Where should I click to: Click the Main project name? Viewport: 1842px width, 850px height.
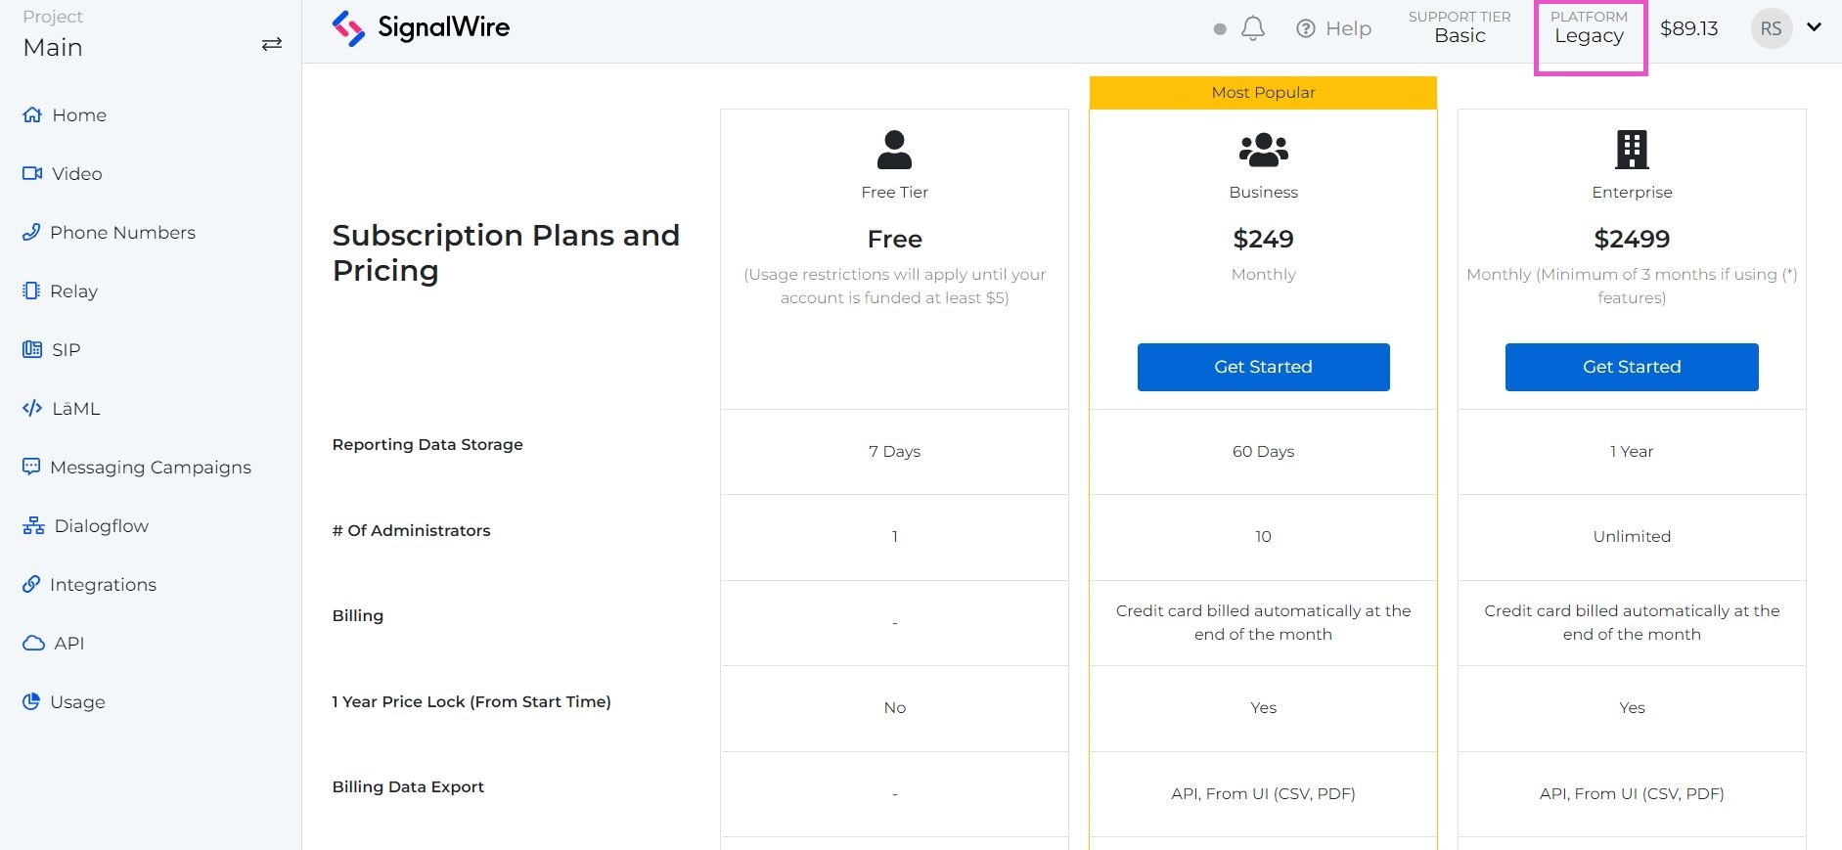(53, 47)
